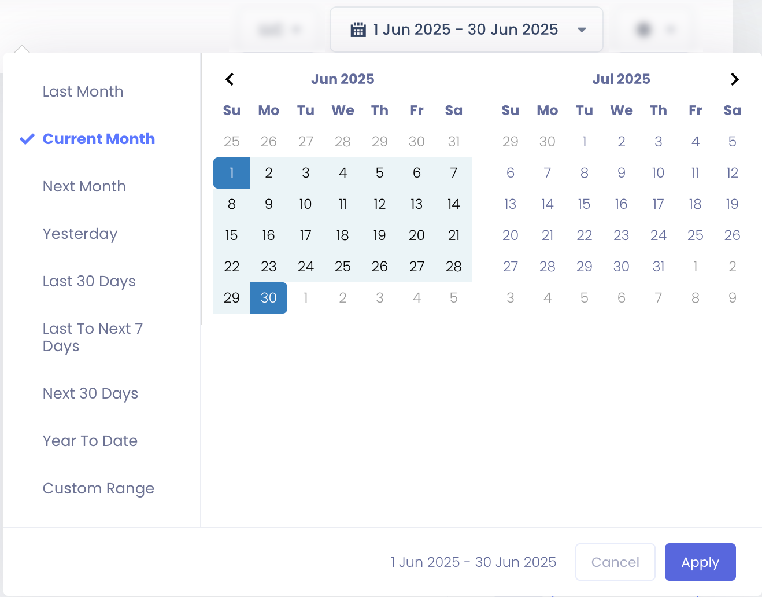Advance to next month with right arrow
Screen dimensions: 762x597
click(734, 79)
